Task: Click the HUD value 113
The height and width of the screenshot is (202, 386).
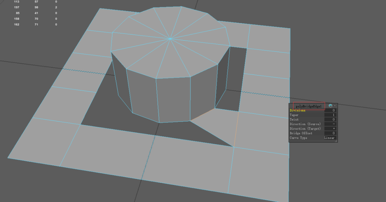Action: (17, 1)
